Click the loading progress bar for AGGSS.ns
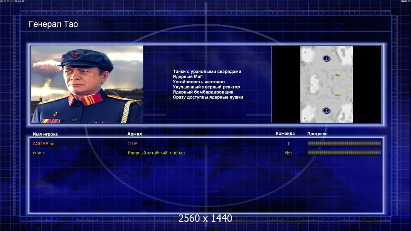This screenshot has width=411, height=231. pyautogui.click(x=344, y=144)
